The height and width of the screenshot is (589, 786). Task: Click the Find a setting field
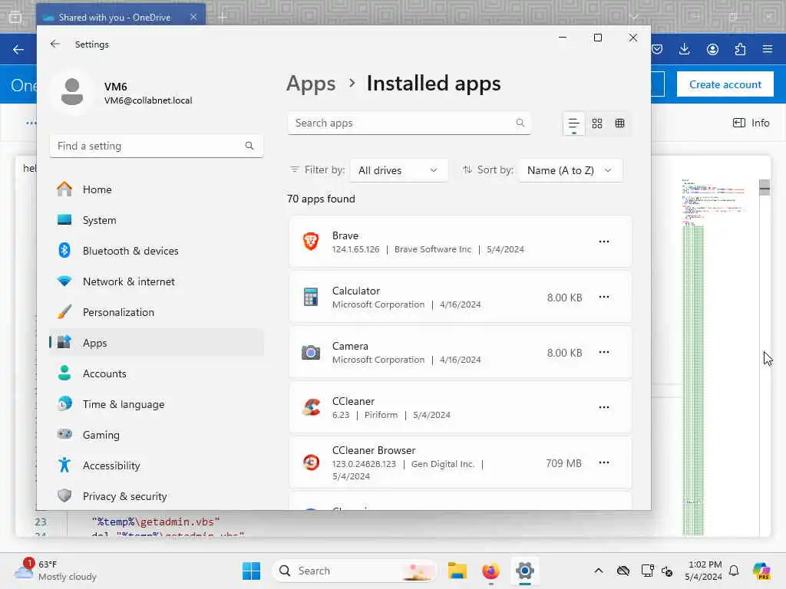point(157,146)
